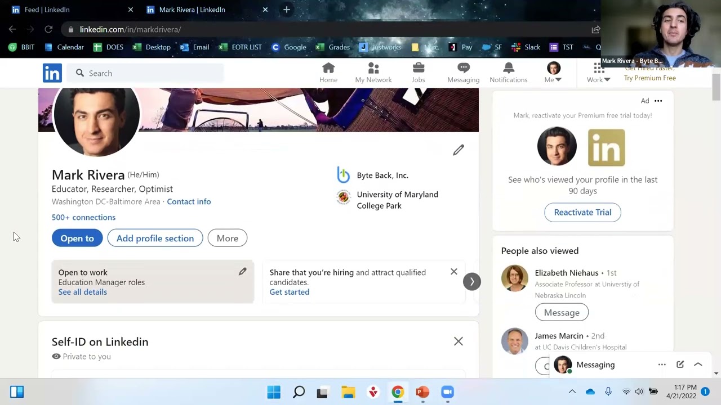Open Windows widgets icon in taskbar
This screenshot has width=721, height=405.
[17, 392]
